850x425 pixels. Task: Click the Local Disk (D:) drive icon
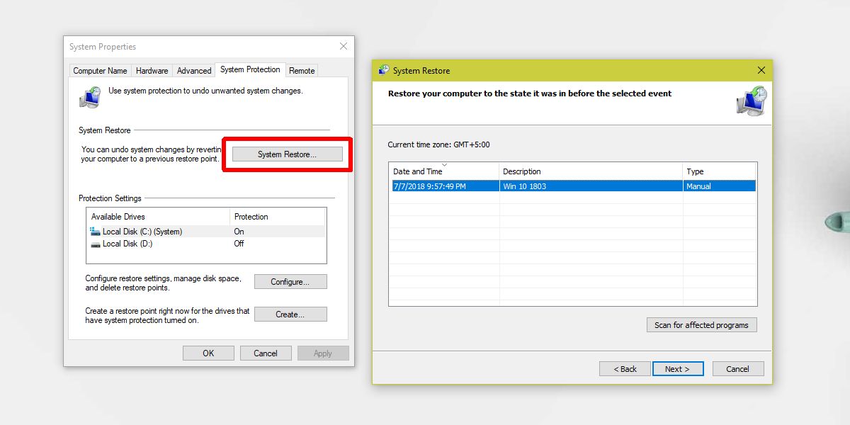(96, 244)
